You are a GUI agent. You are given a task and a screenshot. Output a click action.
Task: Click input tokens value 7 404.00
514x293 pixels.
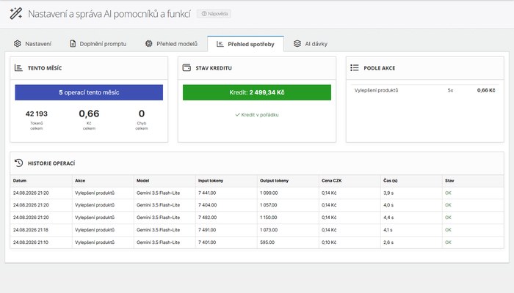(207, 205)
